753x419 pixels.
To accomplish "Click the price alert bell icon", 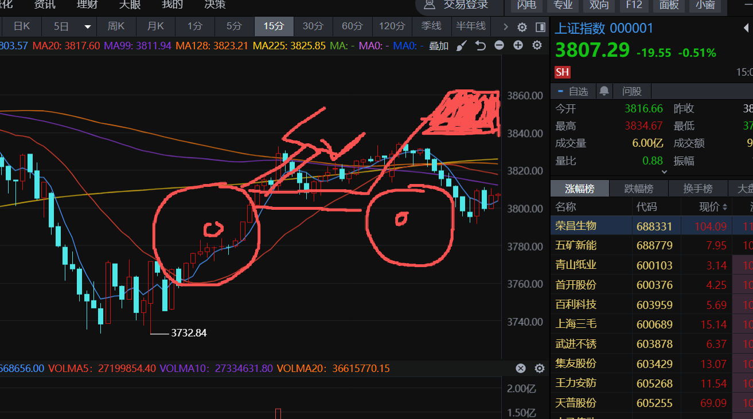I will tap(604, 91).
